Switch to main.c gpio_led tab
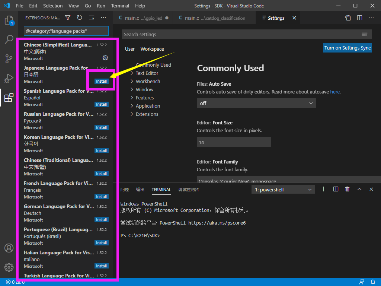 (143, 18)
